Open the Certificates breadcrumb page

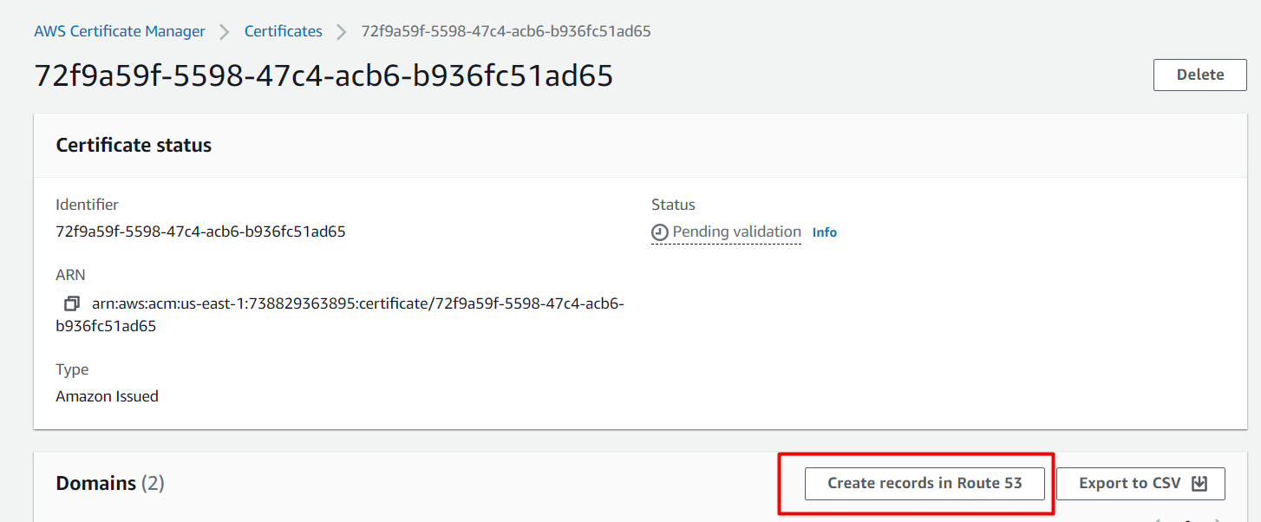click(283, 30)
